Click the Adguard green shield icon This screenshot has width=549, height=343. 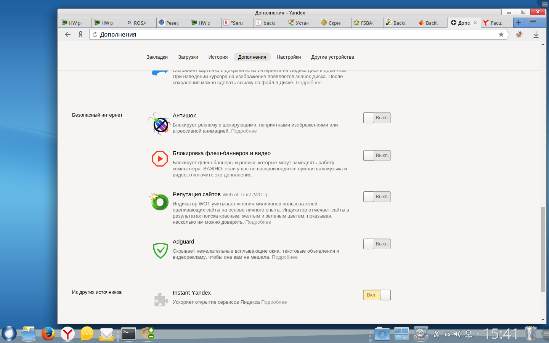click(x=160, y=250)
